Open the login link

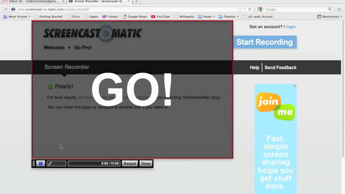coord(291,27)
